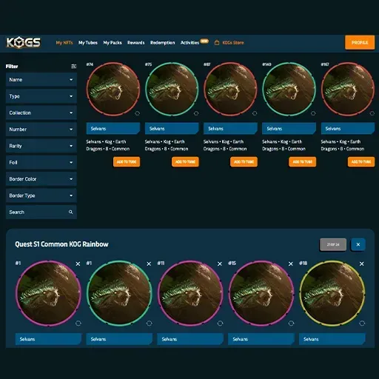Click the magnifier icon in the Search field
This screenshot has height=379, width=379.
pos(71,212)
